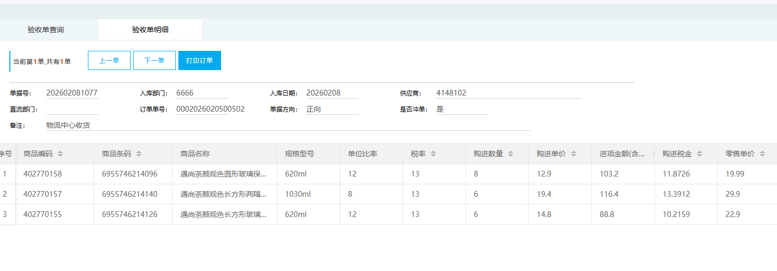Focus the 入库部门 input field
This screenshot has height=271, width=777.
pyautogui.click(x=202, y=93)
